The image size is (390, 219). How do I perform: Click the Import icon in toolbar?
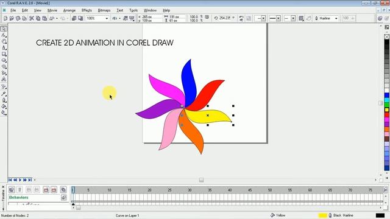pyautogui.click(x=74, y=18)
